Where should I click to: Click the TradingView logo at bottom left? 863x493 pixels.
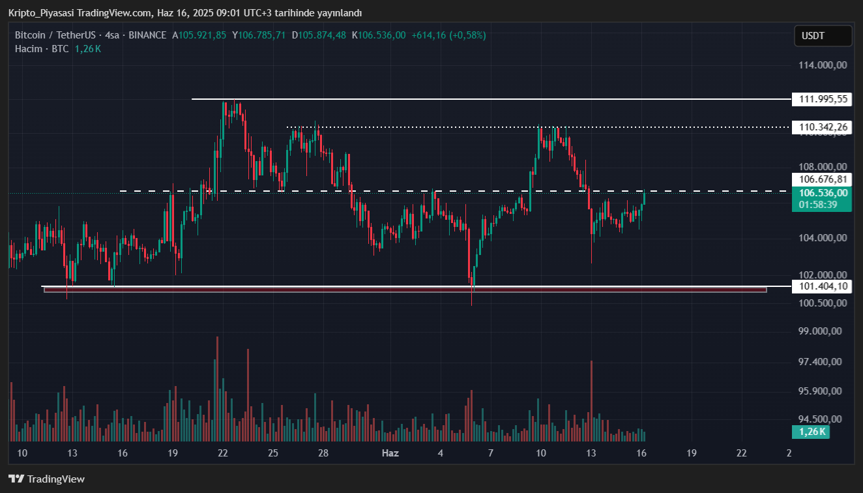point(46,479)
